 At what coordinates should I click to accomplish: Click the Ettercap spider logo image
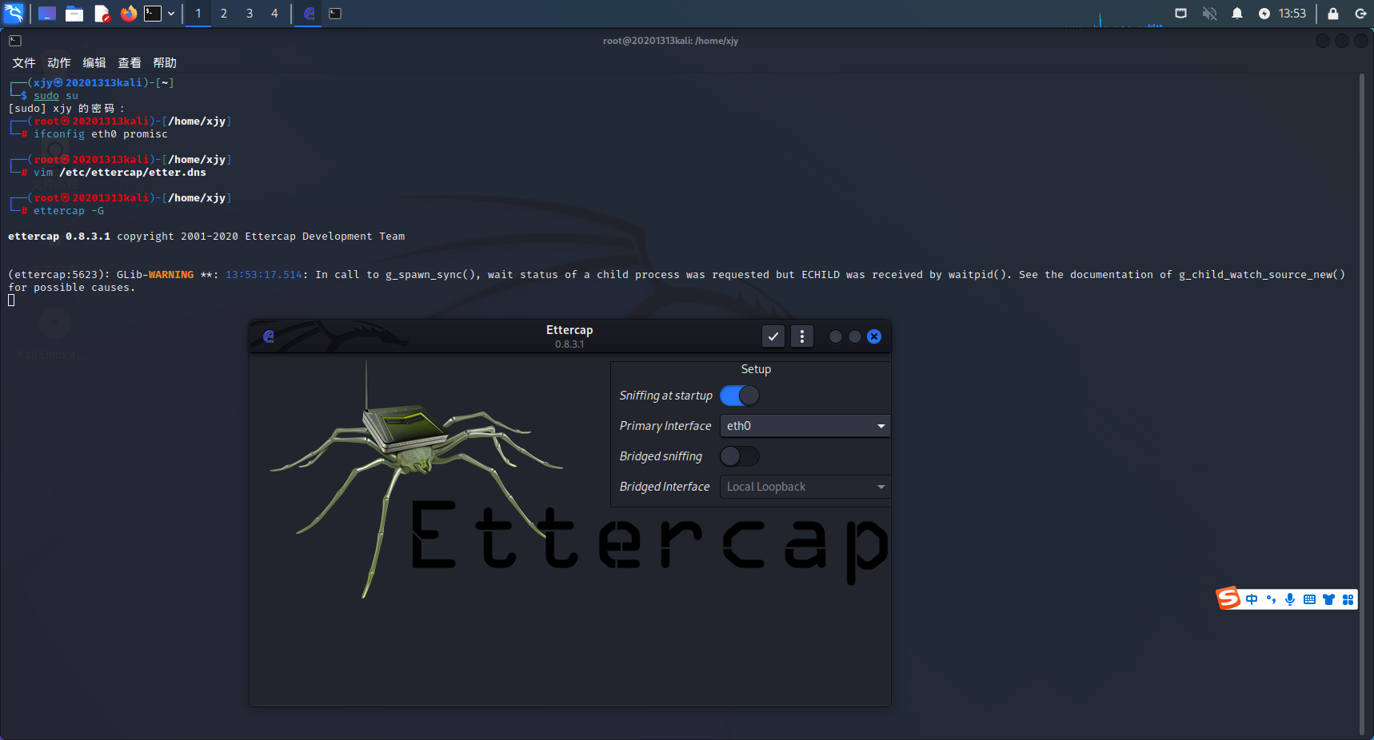click(416, 479)
